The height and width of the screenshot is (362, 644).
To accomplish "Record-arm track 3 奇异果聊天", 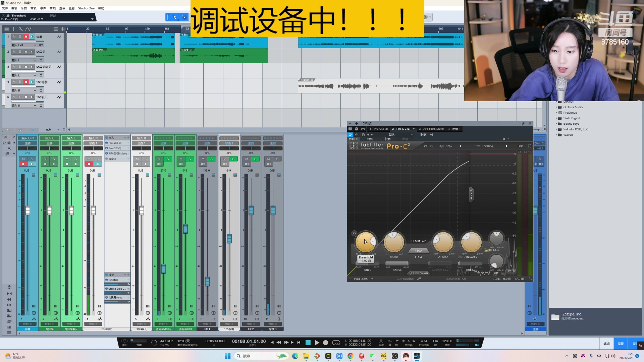I will point(26,67).
